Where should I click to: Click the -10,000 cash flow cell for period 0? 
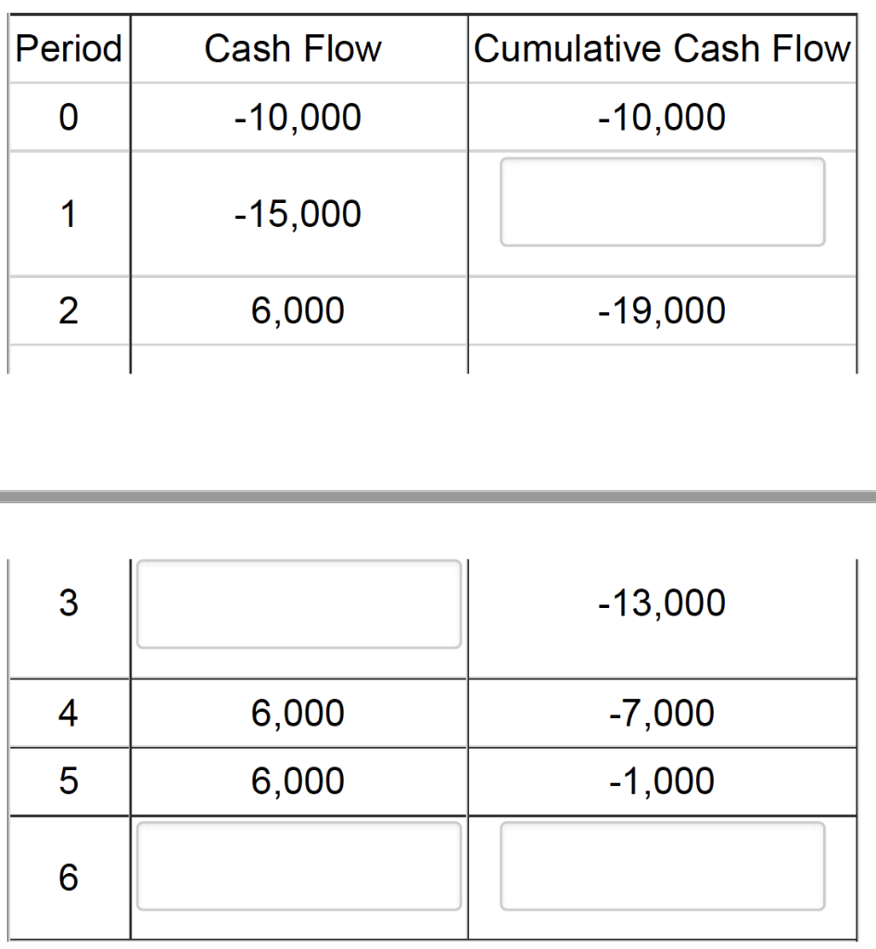(298, 117)
